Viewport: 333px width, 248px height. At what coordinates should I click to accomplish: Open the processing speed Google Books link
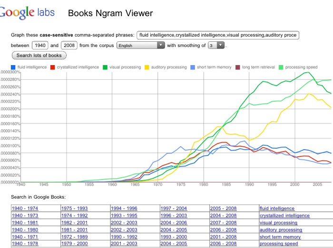click(279, 244)
